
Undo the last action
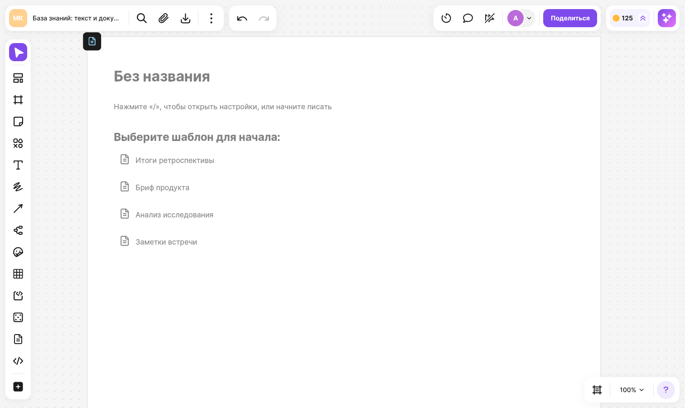coord(242,18)
